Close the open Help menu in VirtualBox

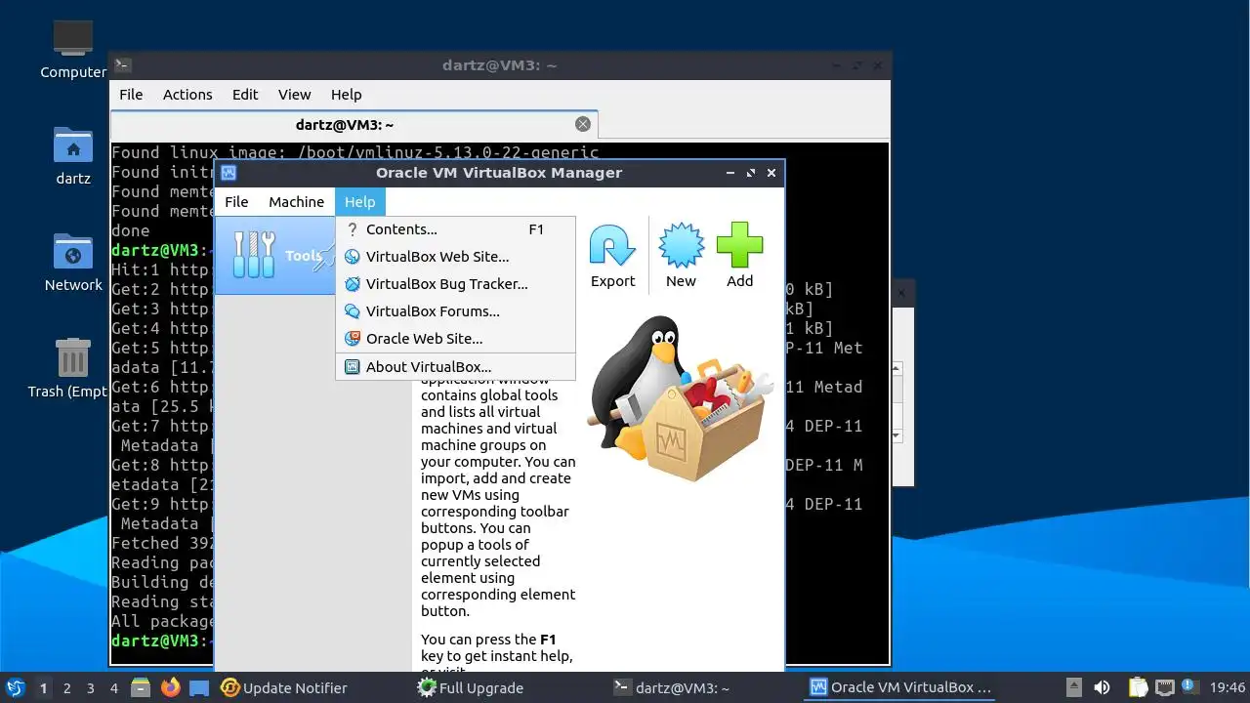[359, 202]
